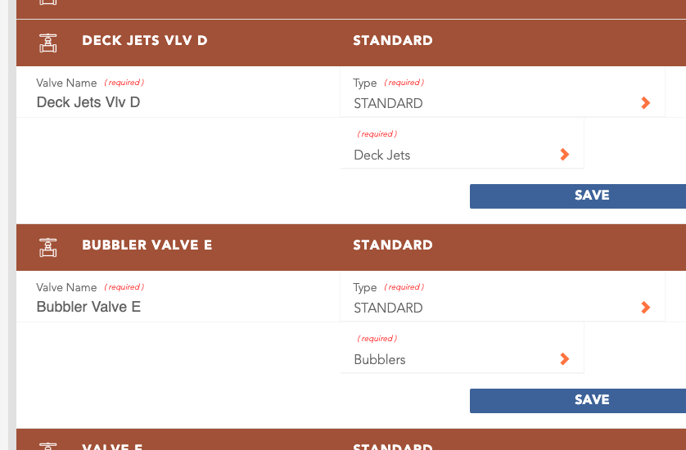Click valve icon in Valve F header

48,446
